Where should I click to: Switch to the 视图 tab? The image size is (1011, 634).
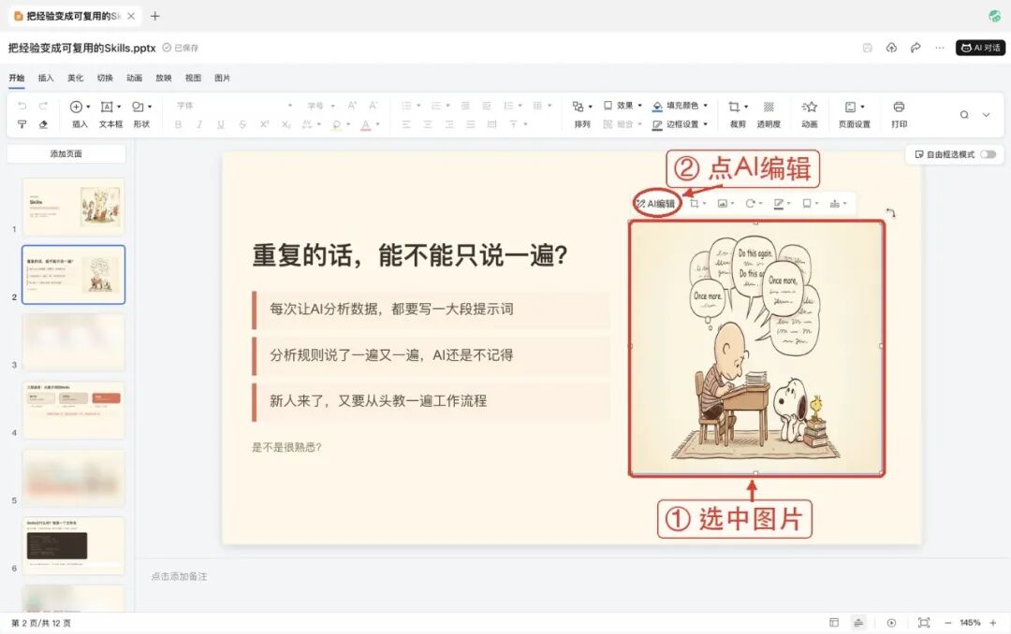click(x=193, y=78)
